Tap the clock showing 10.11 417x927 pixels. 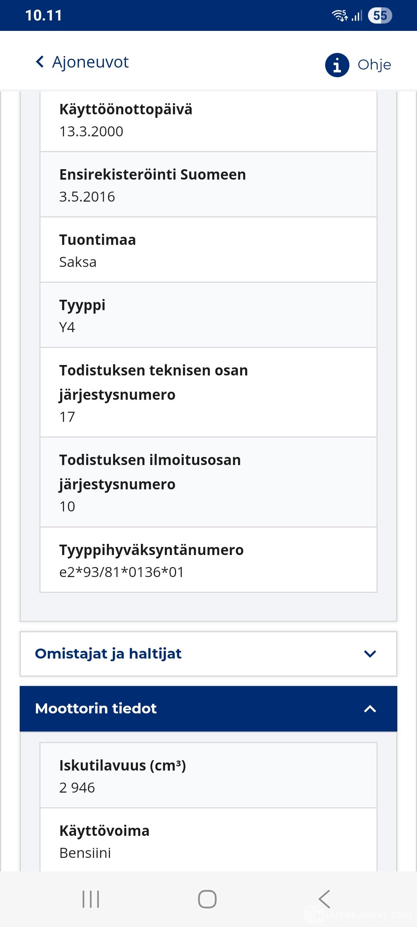tap(44, 15)
